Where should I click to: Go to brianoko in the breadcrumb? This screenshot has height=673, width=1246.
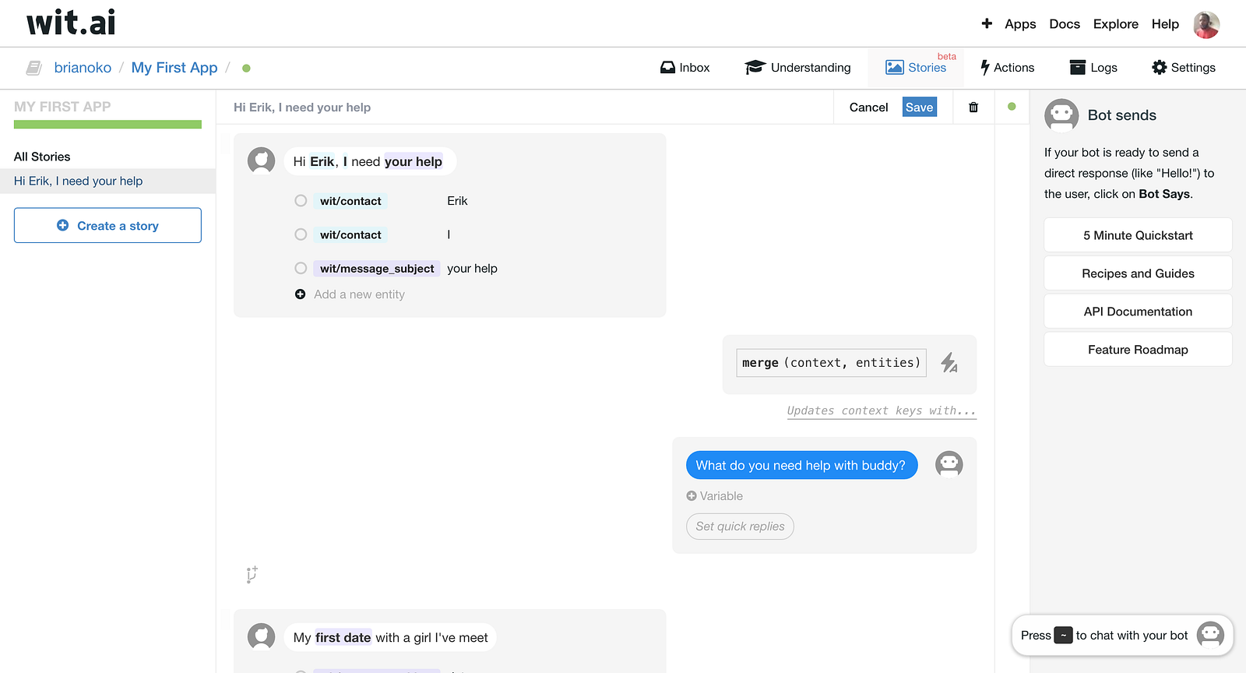point(83,68)
